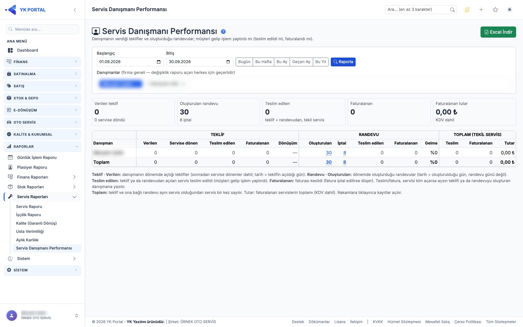
Task: Open Plasiyer Raporu in sidebar
Action: 42,167
